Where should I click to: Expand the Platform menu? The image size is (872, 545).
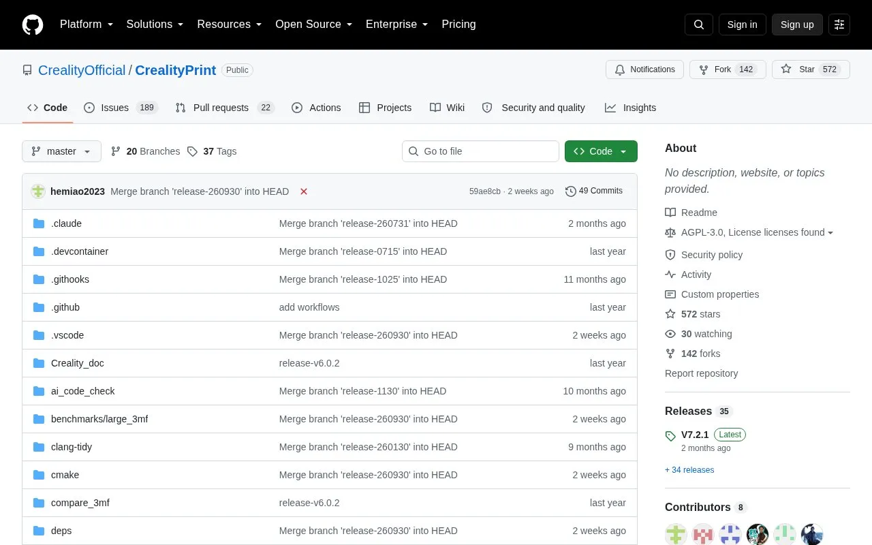87,25
